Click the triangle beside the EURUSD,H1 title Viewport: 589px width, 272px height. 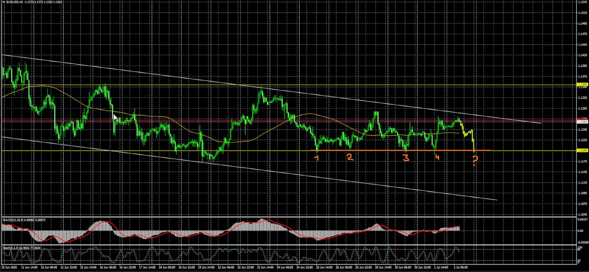(3, 2)
